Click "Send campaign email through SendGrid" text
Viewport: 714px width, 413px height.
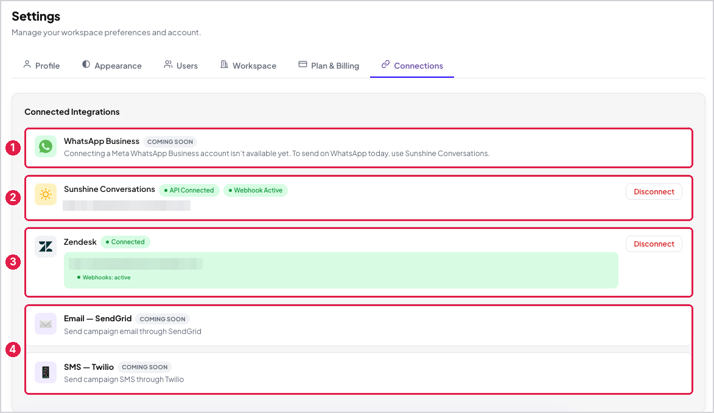[x=133, y=332]
